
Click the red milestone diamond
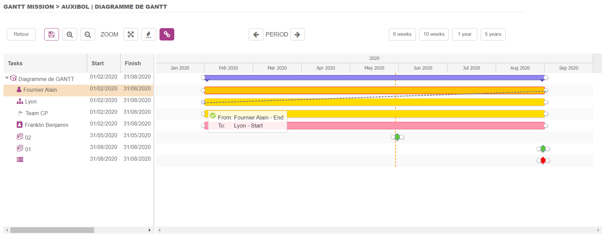point(543,161)
